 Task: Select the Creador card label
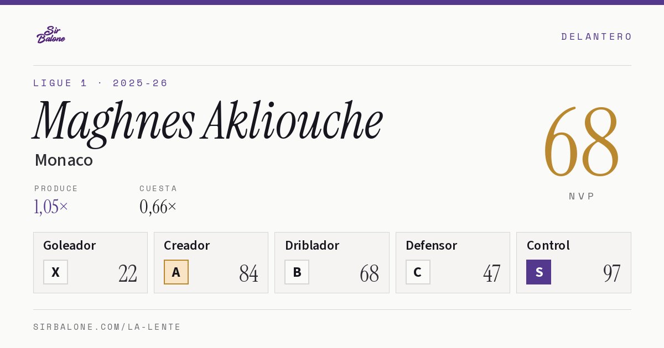(x=186, y=245)
